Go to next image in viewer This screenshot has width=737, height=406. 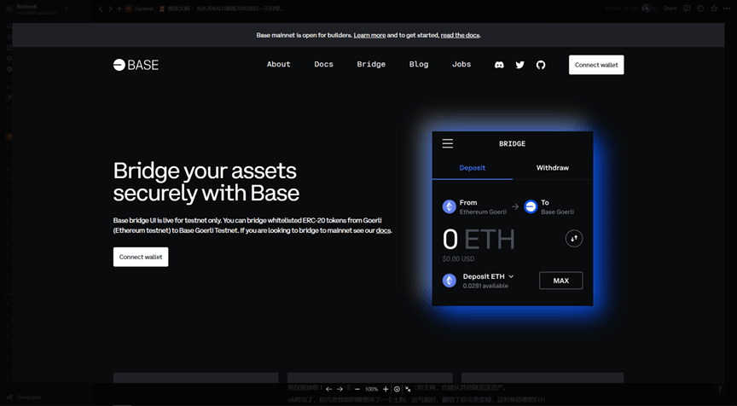[339, 389]
